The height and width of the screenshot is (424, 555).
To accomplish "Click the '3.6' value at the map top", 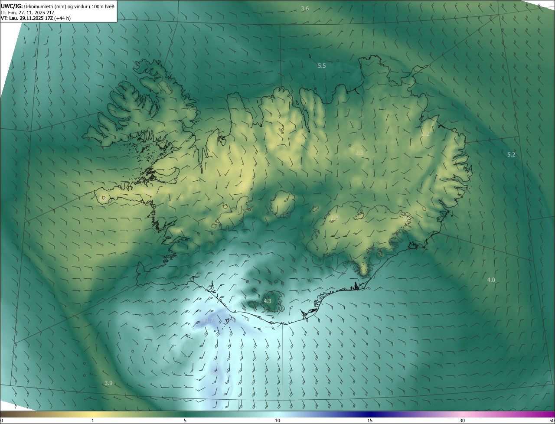I will coord(305,9).
